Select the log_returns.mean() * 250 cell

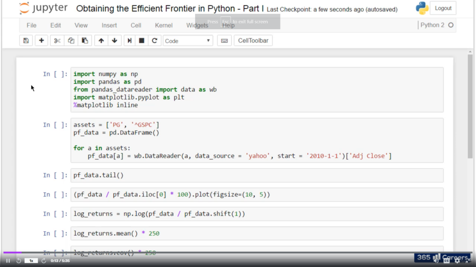tap(257, 234)
